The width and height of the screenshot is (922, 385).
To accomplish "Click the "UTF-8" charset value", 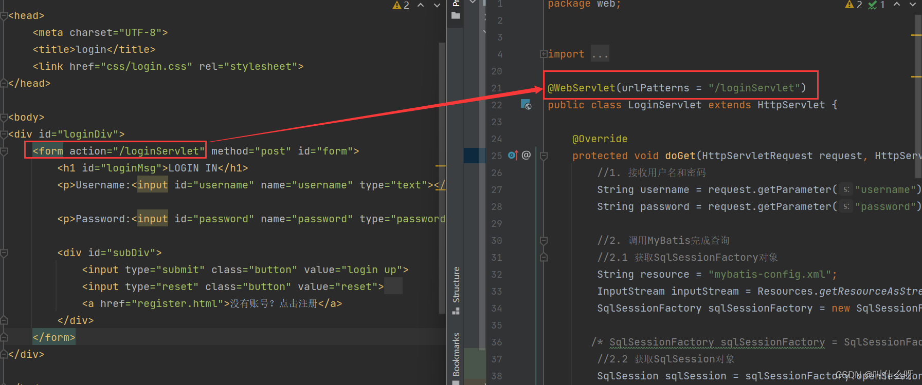I will coord(141,32).
